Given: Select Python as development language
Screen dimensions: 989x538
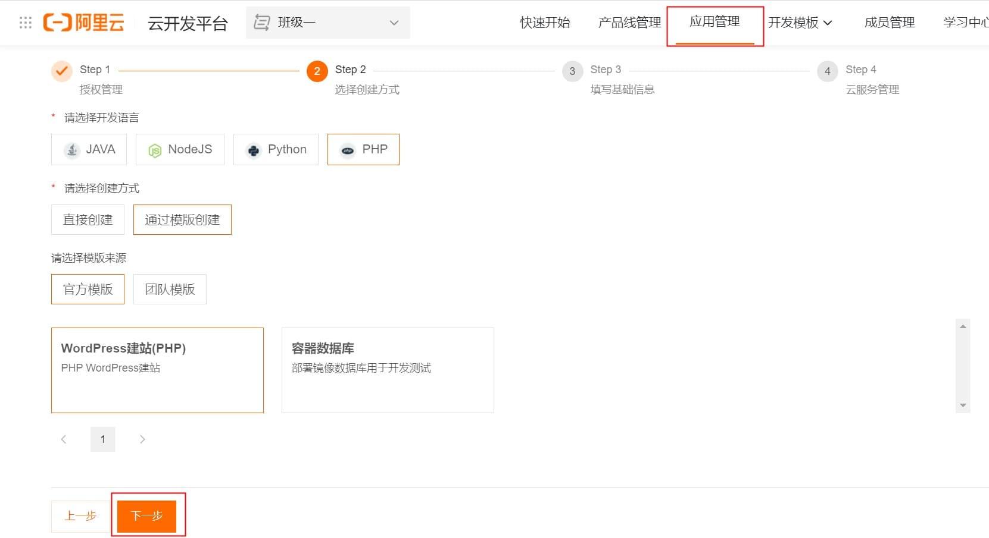Looking at the screenshot, I should [276, 149].
